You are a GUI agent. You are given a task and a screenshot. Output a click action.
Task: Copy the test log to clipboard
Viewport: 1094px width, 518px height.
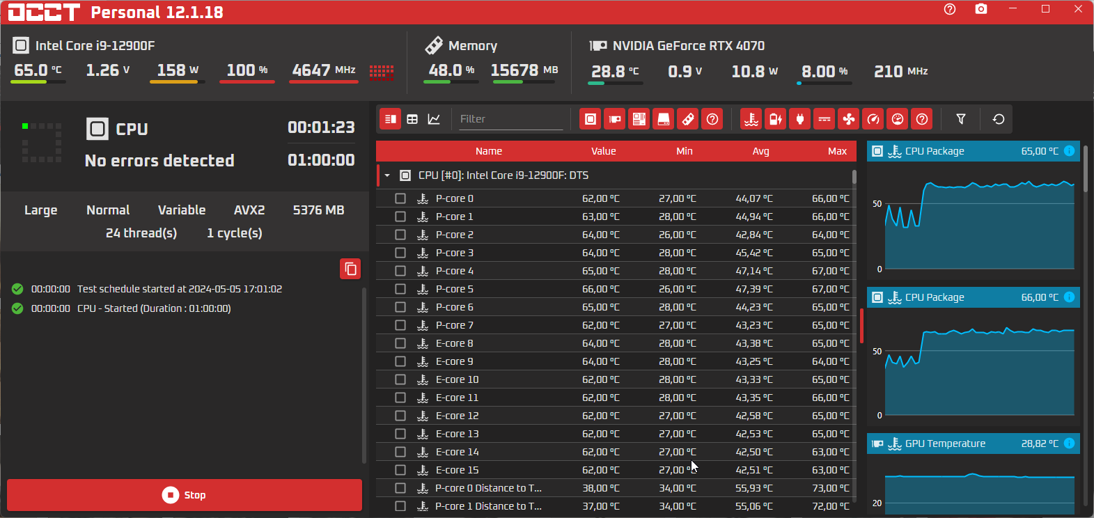pyautogui.click(x=350, y=269)
